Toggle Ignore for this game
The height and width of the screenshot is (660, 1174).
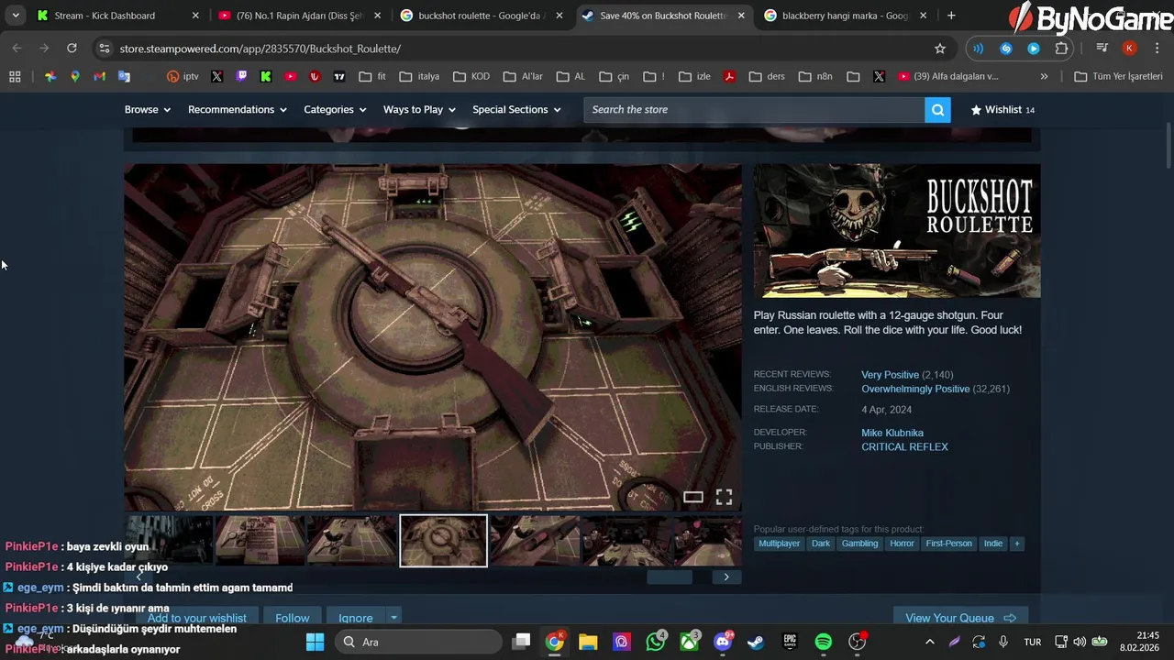pos(356,618)
